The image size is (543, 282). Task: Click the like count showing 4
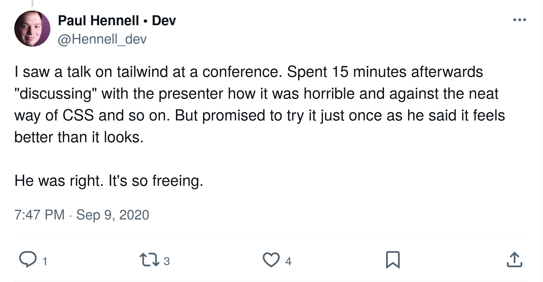(288, 261)
